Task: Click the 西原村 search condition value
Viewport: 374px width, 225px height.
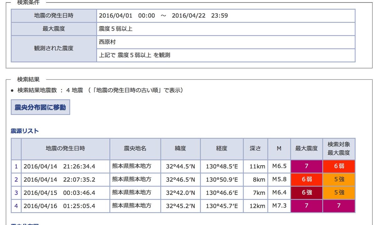Action: pyautogui.click(x=107, y=42)
